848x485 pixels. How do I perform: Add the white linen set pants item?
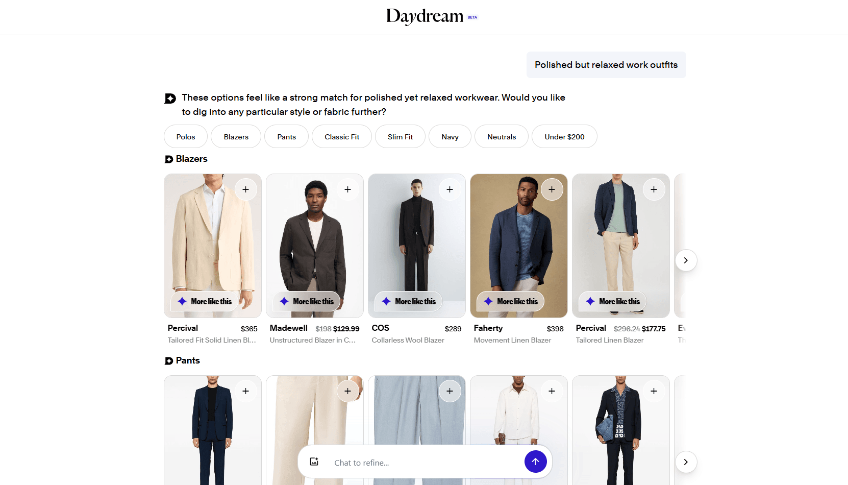(x=552, y=391)
